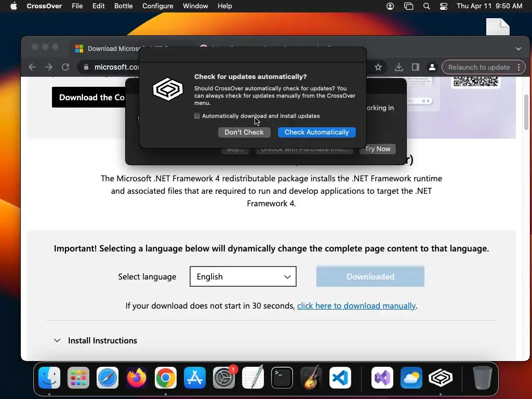This screenshot has height=399, width=532.
Task: Click Try Now in the CrossOver trial window
Action: tap(378, 149)
